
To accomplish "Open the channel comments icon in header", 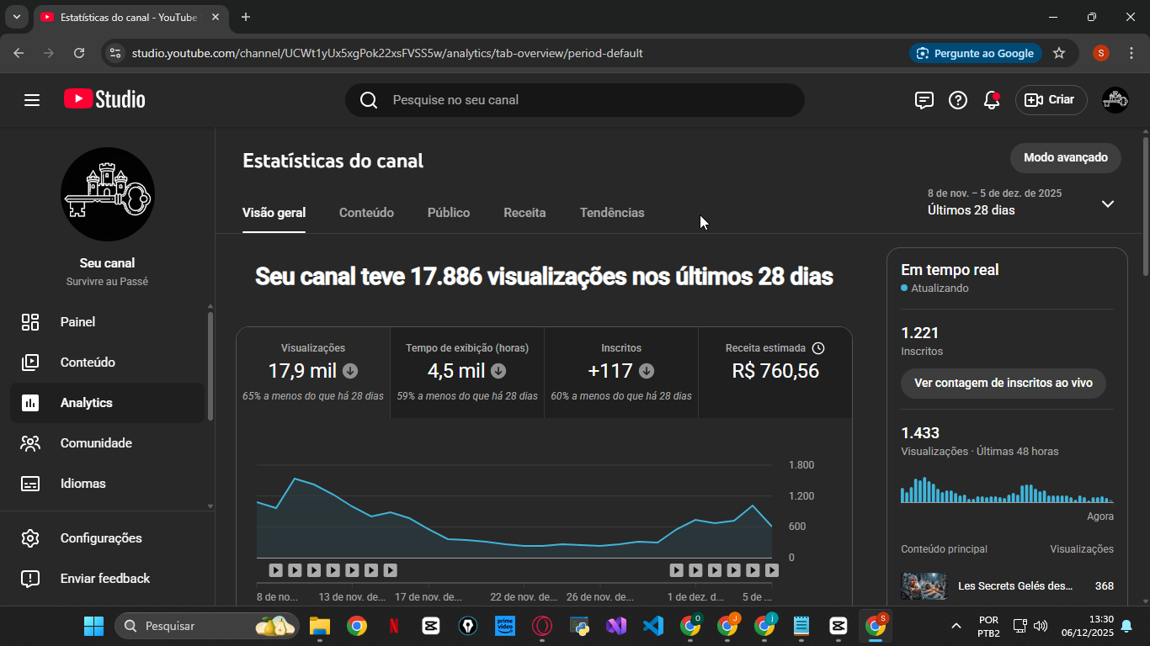I will (x=924, y=100).
